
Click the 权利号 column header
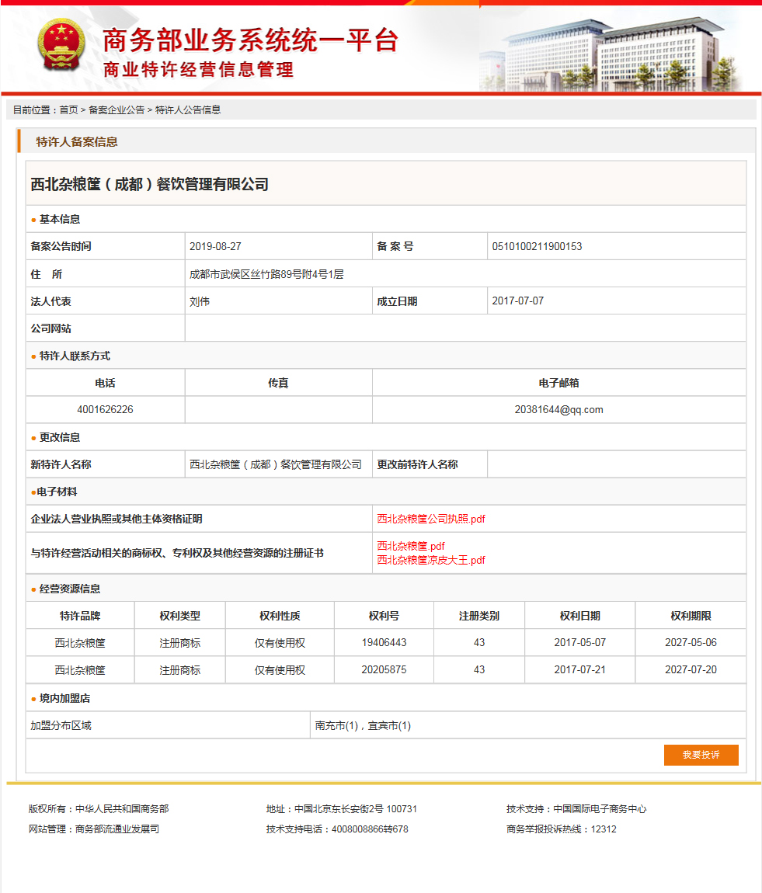pyautogui.click(x=384, y=616)
